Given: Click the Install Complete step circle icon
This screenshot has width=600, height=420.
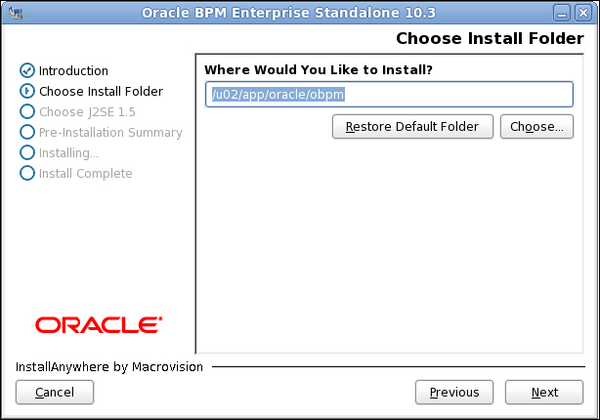Looking at the screenshot, I should [x=27, y=173].
